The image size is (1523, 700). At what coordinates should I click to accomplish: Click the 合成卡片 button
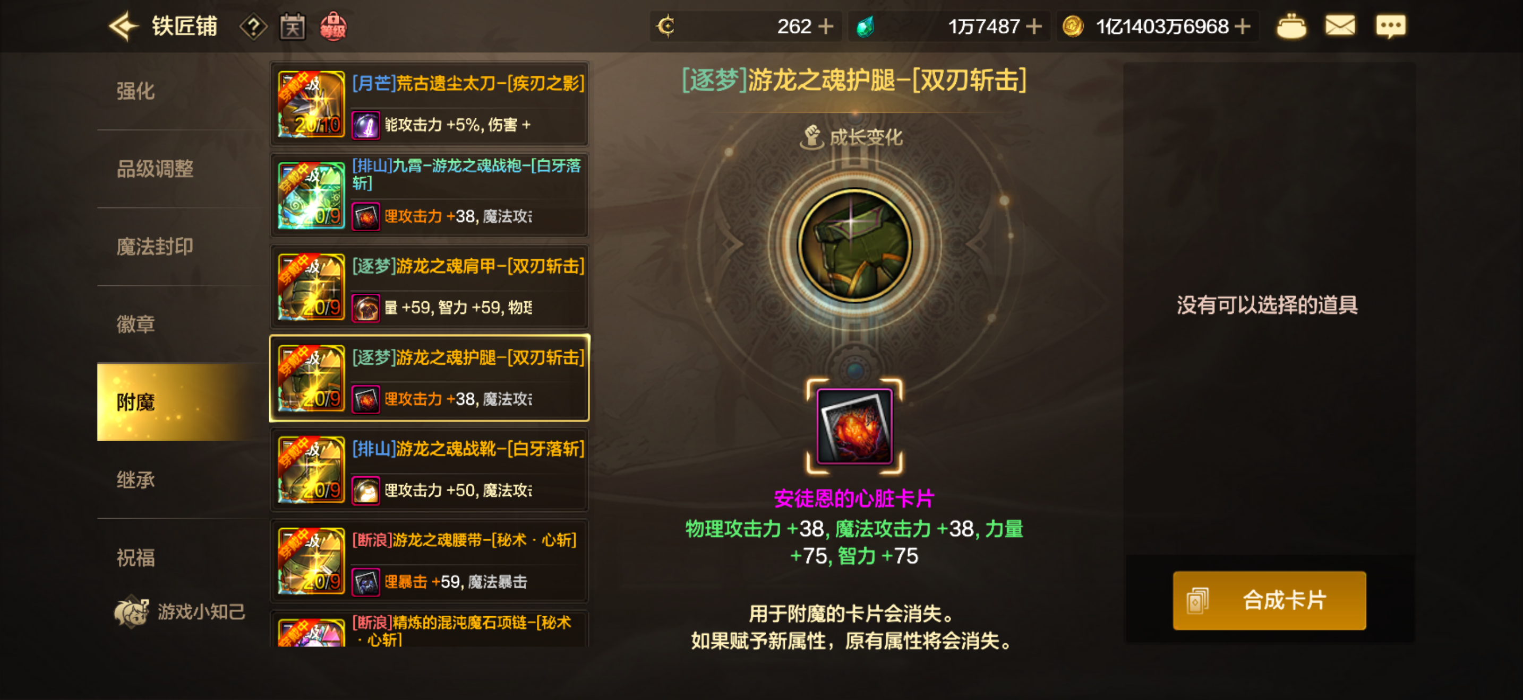coord(1269,600)
